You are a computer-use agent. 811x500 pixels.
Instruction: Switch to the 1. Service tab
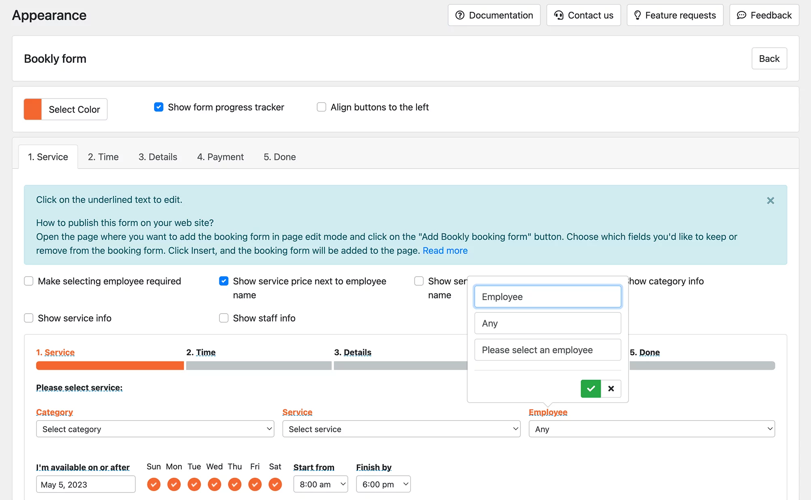pyautogui.click(x=48, y=157)
